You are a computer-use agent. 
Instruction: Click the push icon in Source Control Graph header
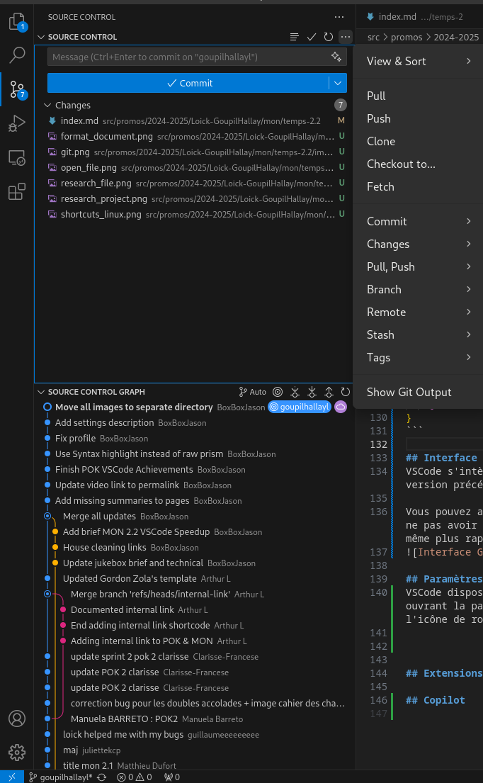[x=329, y=392]
